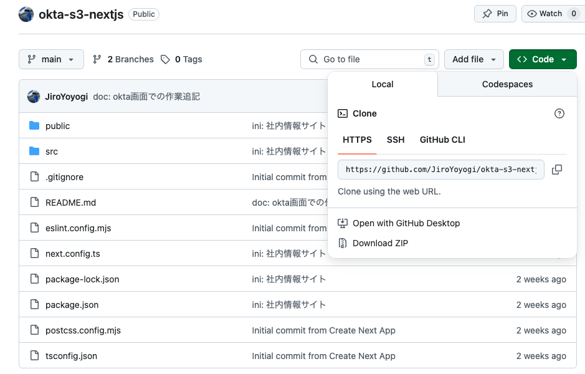
Task: Select the SSH clone tab
Action: [396, 140]
